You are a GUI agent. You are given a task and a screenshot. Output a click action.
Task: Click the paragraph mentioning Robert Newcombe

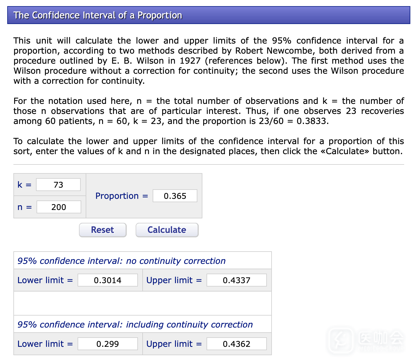(x=208, y=61)
